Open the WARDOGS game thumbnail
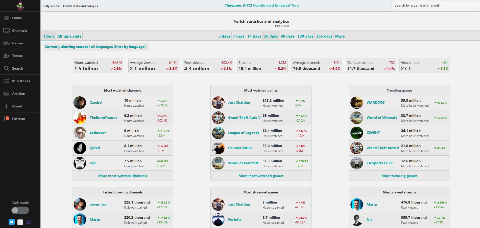 point(357,103)
